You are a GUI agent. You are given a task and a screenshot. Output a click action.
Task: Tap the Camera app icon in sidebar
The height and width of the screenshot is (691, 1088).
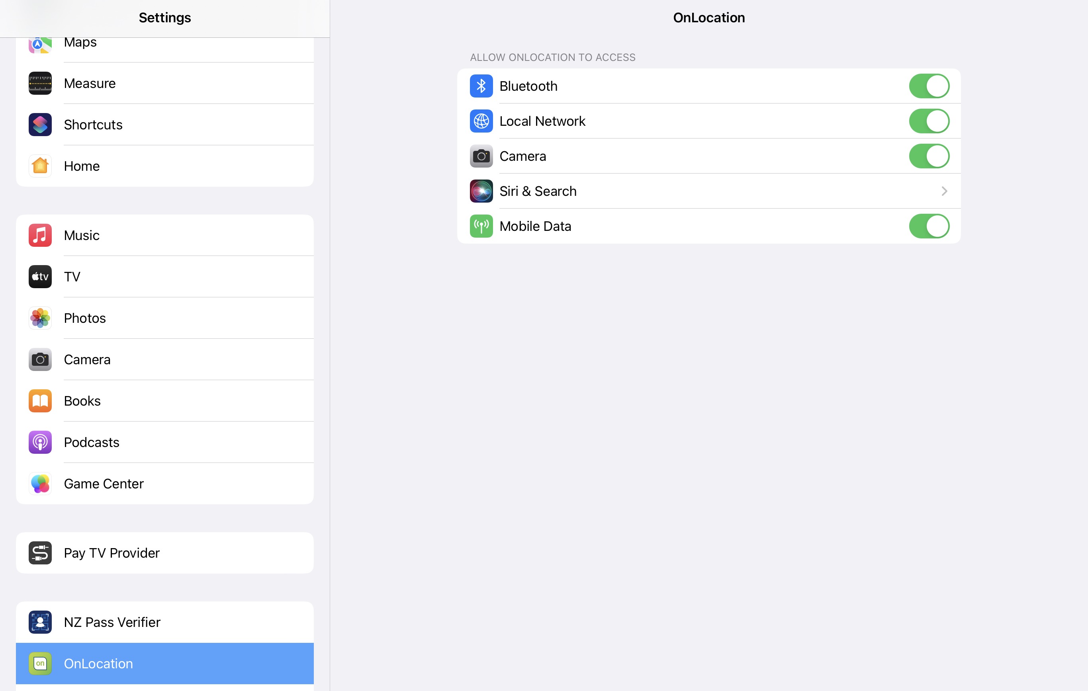40,359
